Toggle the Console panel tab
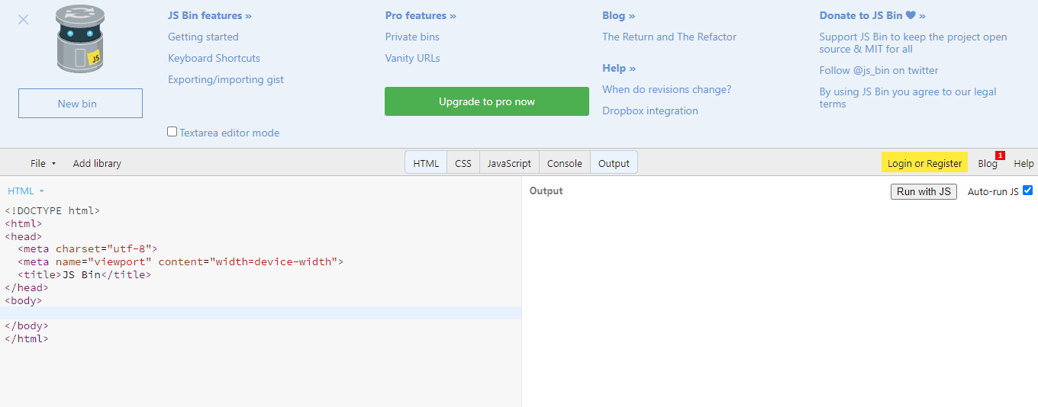Image resolution: width=1038 pixels, height=407 pixels. [565, 163]
